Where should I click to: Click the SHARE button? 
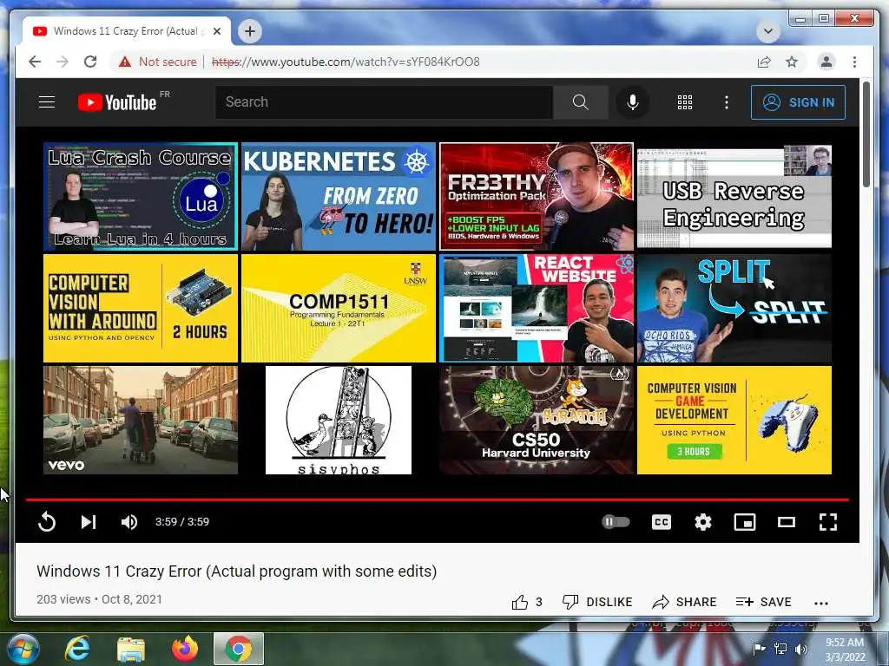(x=684, y=602)
